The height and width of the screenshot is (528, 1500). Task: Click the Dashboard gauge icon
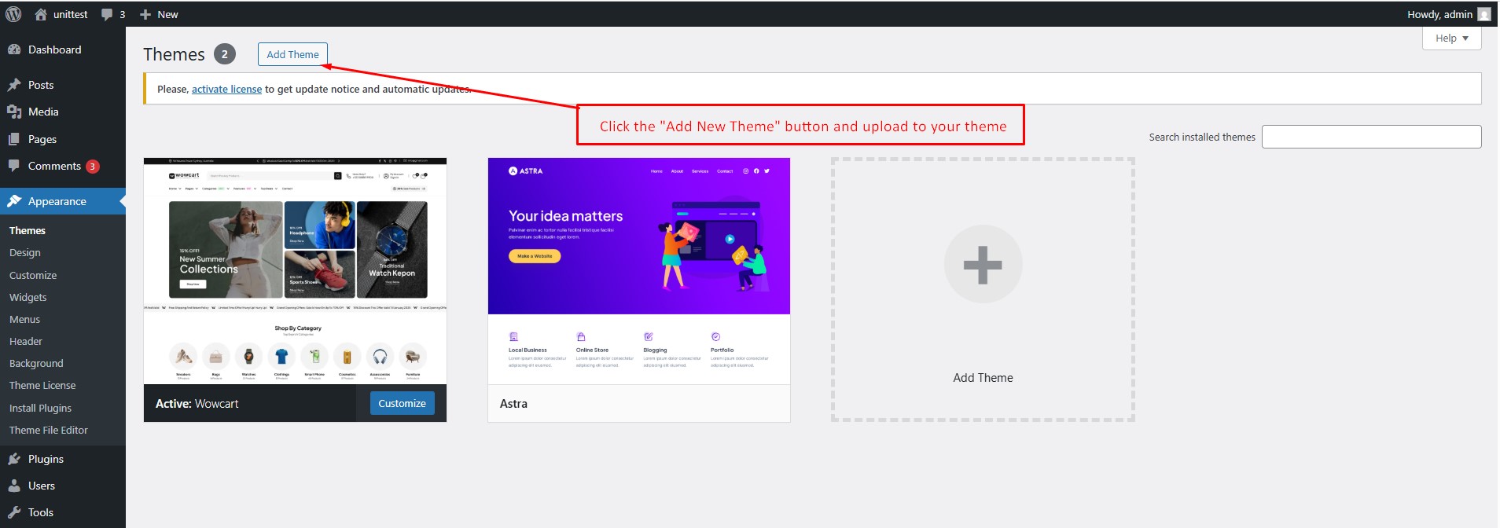(x=14, y=49)
